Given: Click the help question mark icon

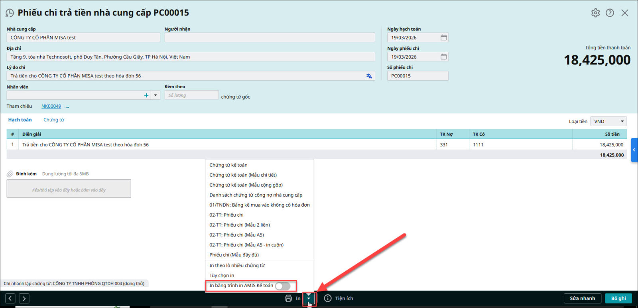Looking at the screenshot, I should (610, 13).
